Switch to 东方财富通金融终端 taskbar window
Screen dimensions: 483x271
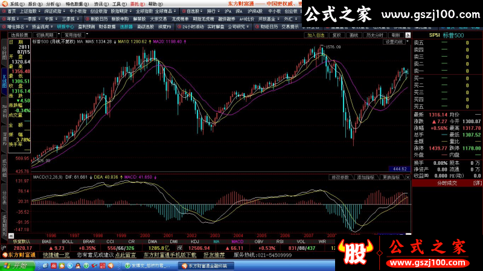207,266
